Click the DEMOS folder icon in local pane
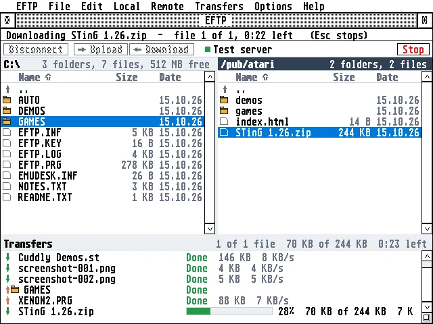Viewport: 433px width, 324px height. pyautogui.click(x=7, y=111)
